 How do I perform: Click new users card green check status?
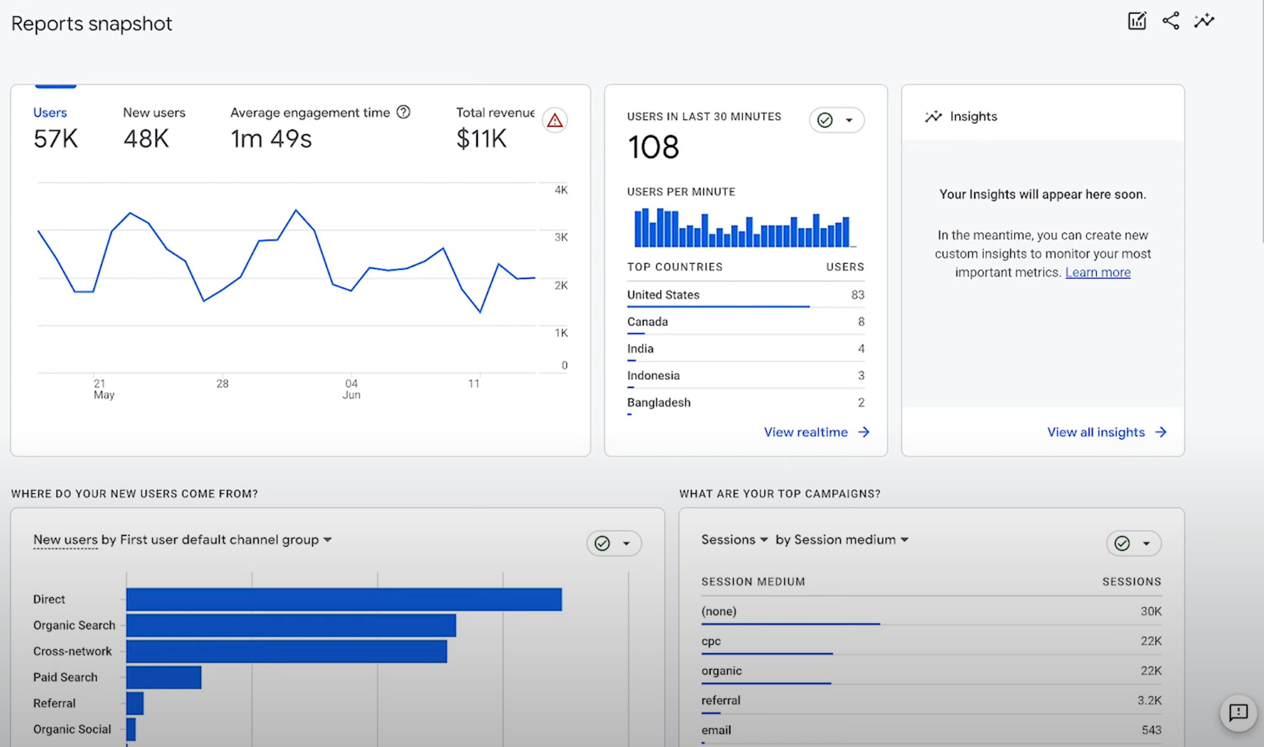pyautogui.click(x=603, y=543)
